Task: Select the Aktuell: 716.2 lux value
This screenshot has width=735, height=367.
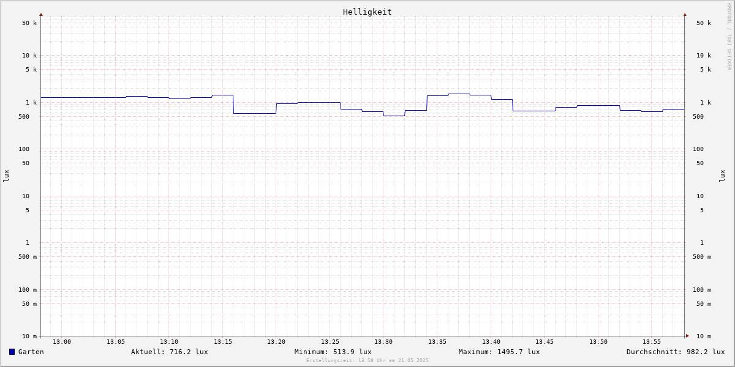Action: [170, 352]
